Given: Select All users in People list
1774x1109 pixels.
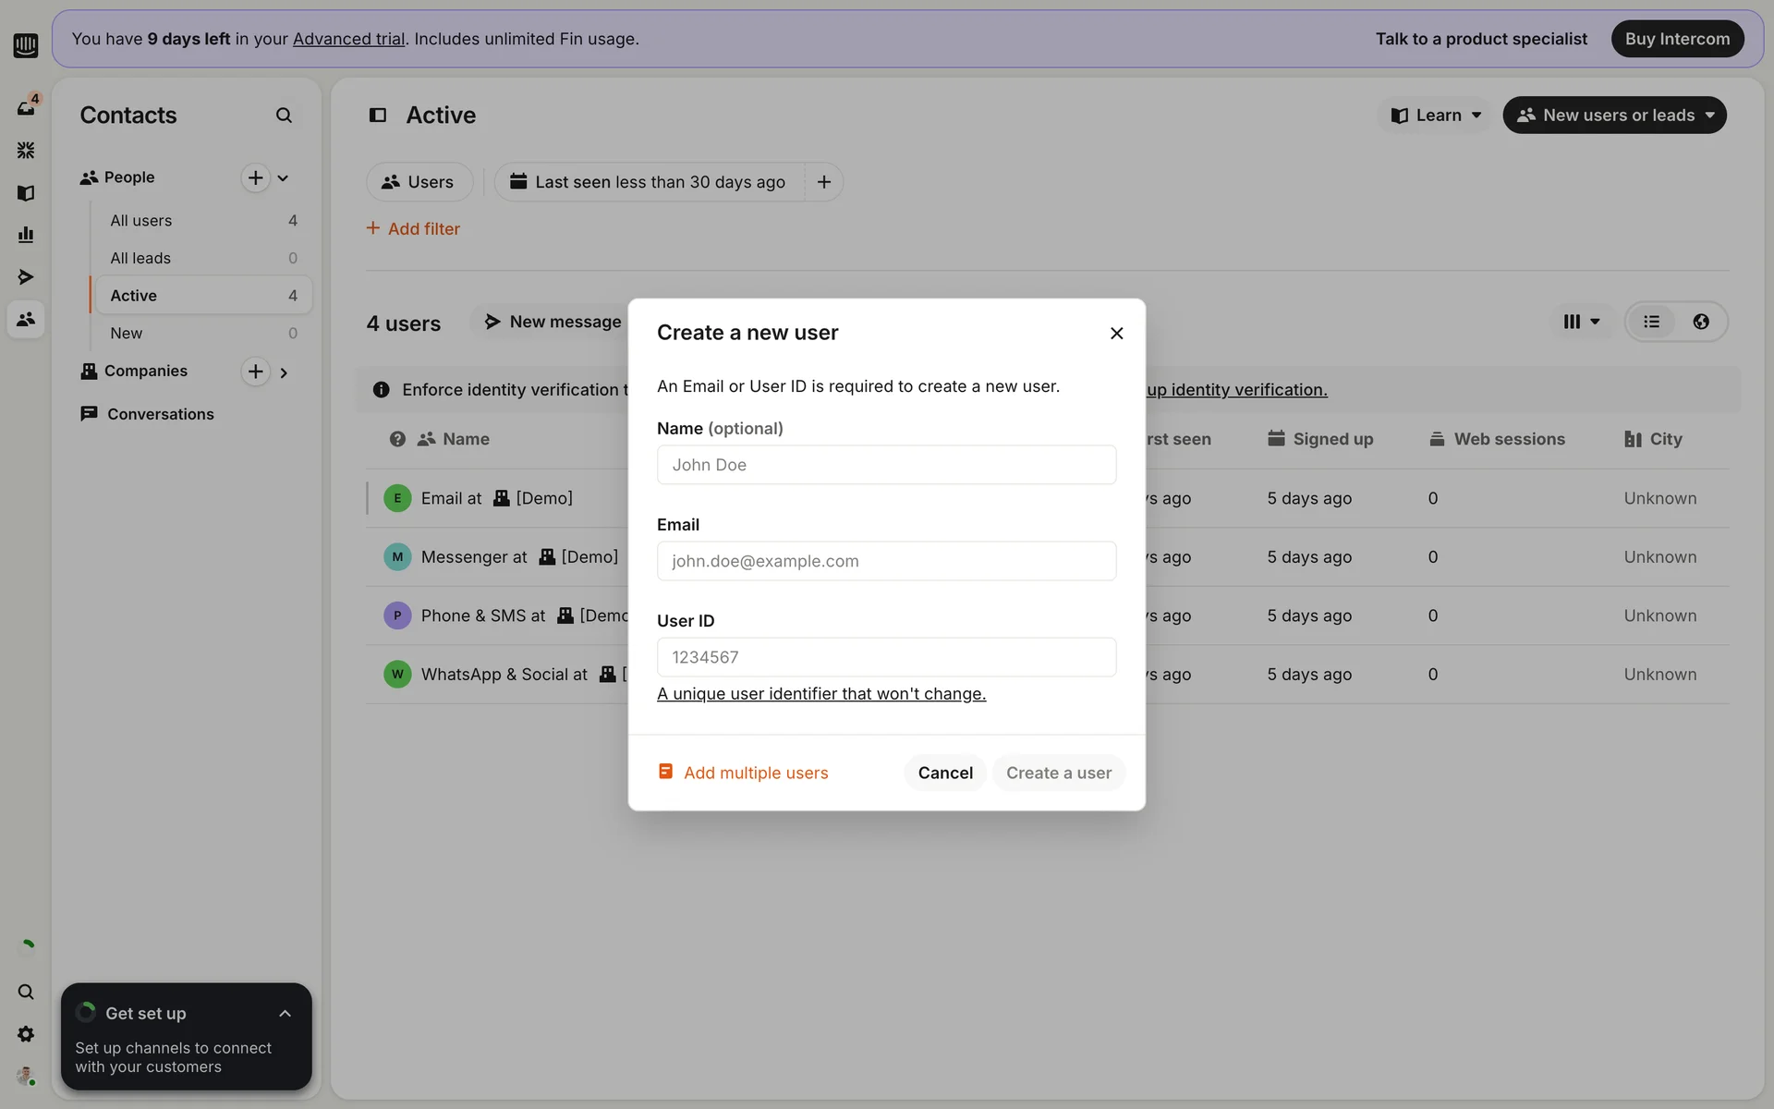Looking at the screenshot, I should tap(141, 221).
